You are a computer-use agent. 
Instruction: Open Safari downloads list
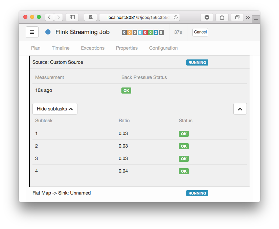point(207,17)
